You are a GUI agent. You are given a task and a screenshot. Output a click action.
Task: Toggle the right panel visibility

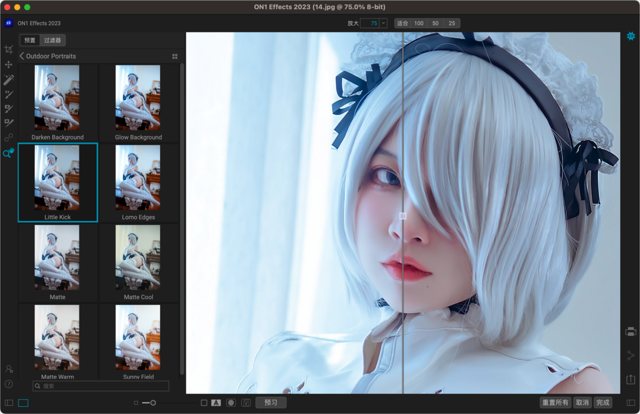pos(631,403)
